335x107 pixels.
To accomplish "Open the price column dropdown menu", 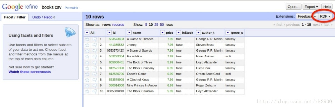I will 162,33.
